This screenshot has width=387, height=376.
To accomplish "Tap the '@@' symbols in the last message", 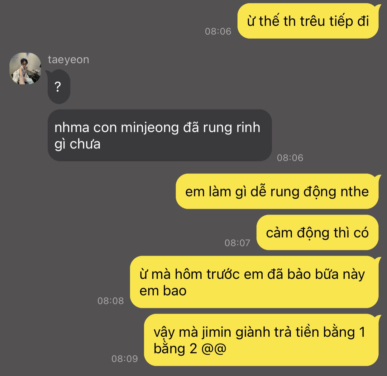I will 214,349.
